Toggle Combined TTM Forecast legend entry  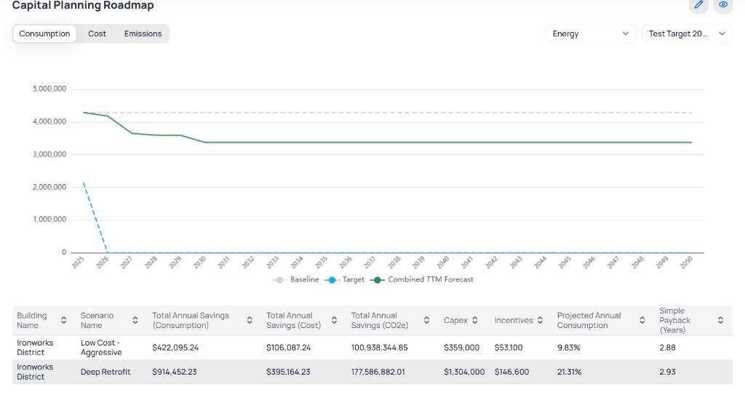pos(421,279)
